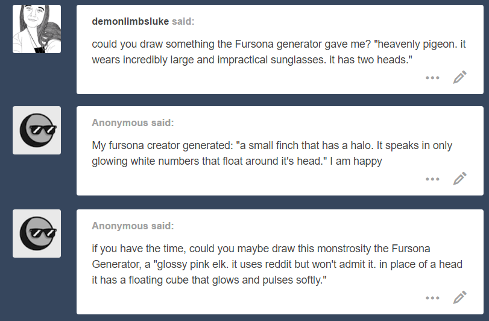
Task: Click the pencil icon on the pink elk ask
Action: point(460,297)
